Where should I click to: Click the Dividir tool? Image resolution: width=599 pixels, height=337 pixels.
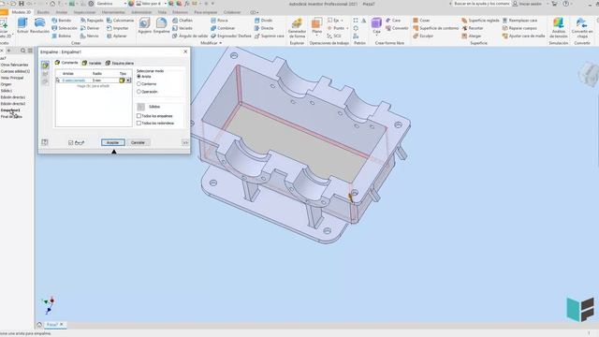(263, 21)
